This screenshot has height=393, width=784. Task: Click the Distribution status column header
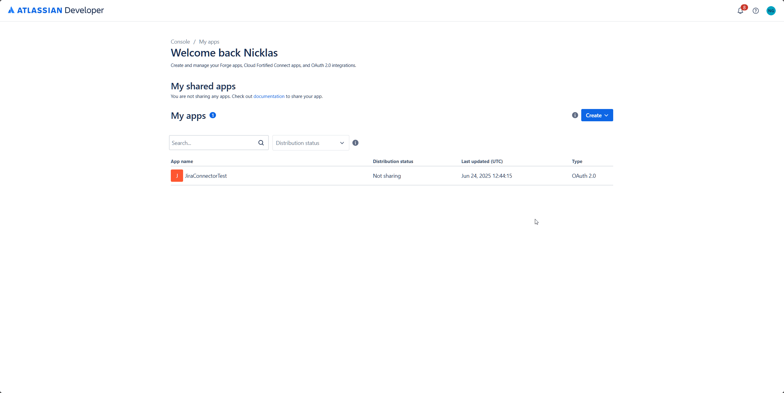(x=393, y=161)
